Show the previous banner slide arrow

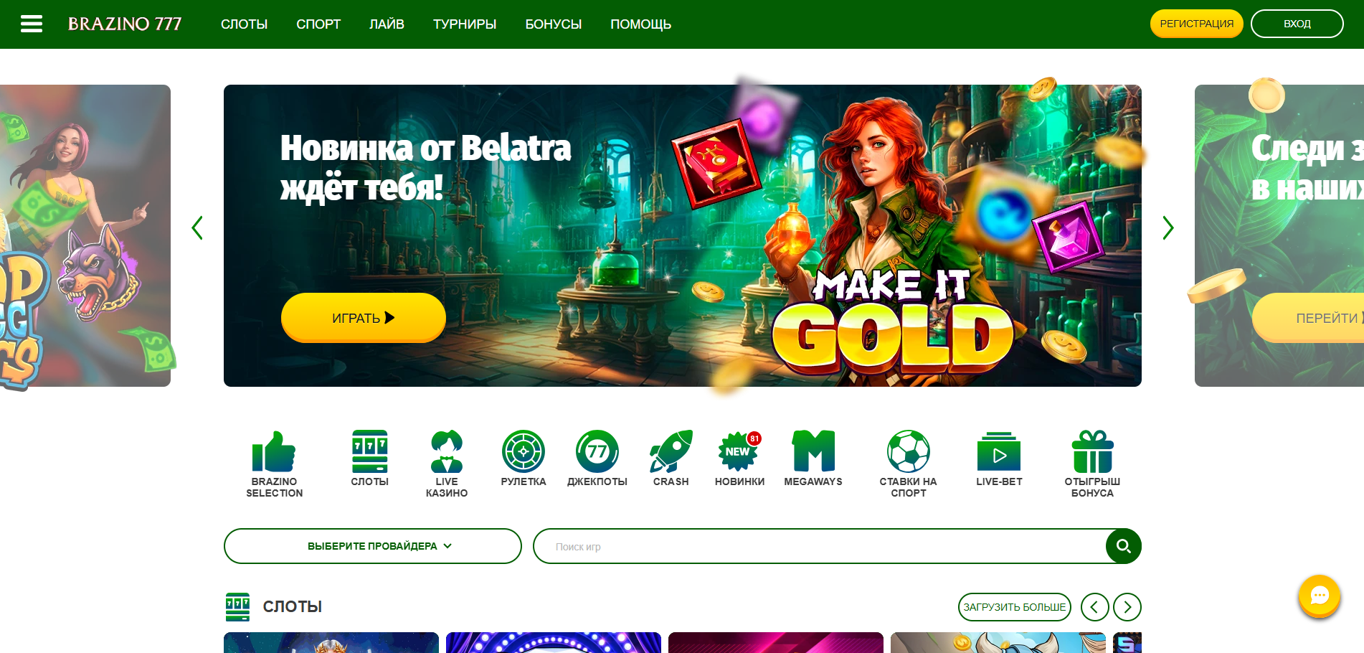pyautogui.click(x=197, y=228)
